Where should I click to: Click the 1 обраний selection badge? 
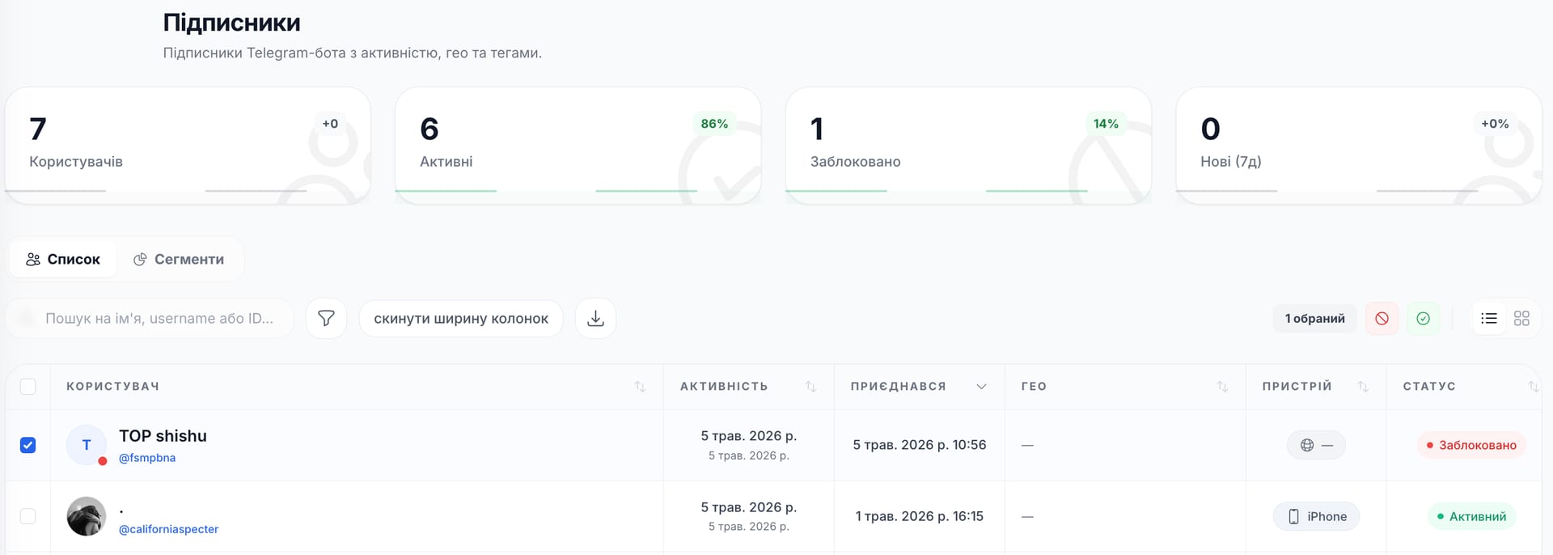(1315, 319)
